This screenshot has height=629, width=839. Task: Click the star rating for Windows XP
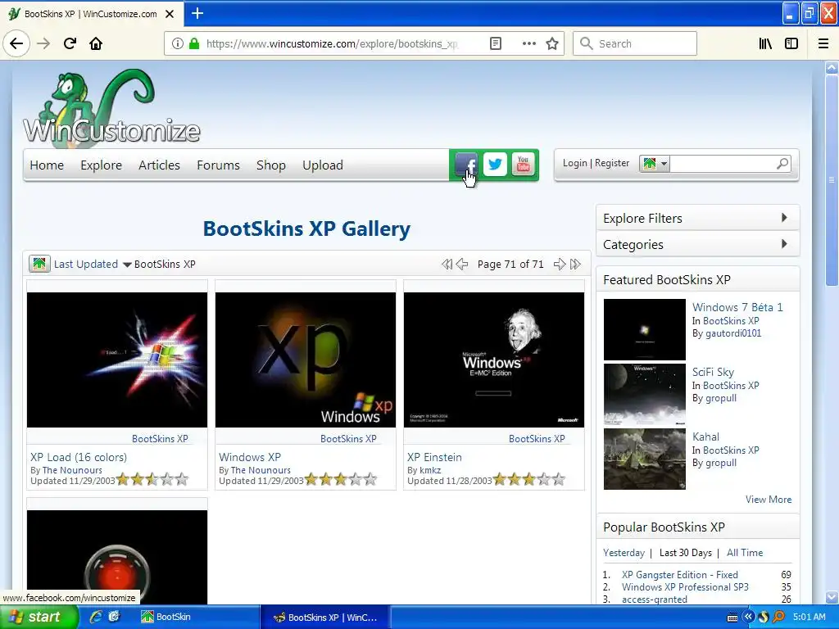(x=341, y=479)
